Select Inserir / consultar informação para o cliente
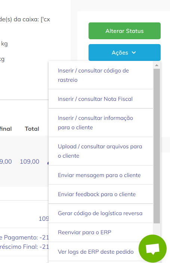170x263 pixels. [x=101, y=123]
